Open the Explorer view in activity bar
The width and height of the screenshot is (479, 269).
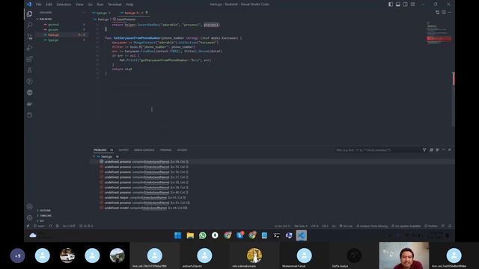pos(30,14)
